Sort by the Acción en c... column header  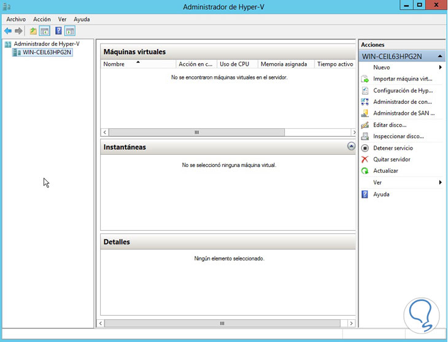tap(196, 64)
